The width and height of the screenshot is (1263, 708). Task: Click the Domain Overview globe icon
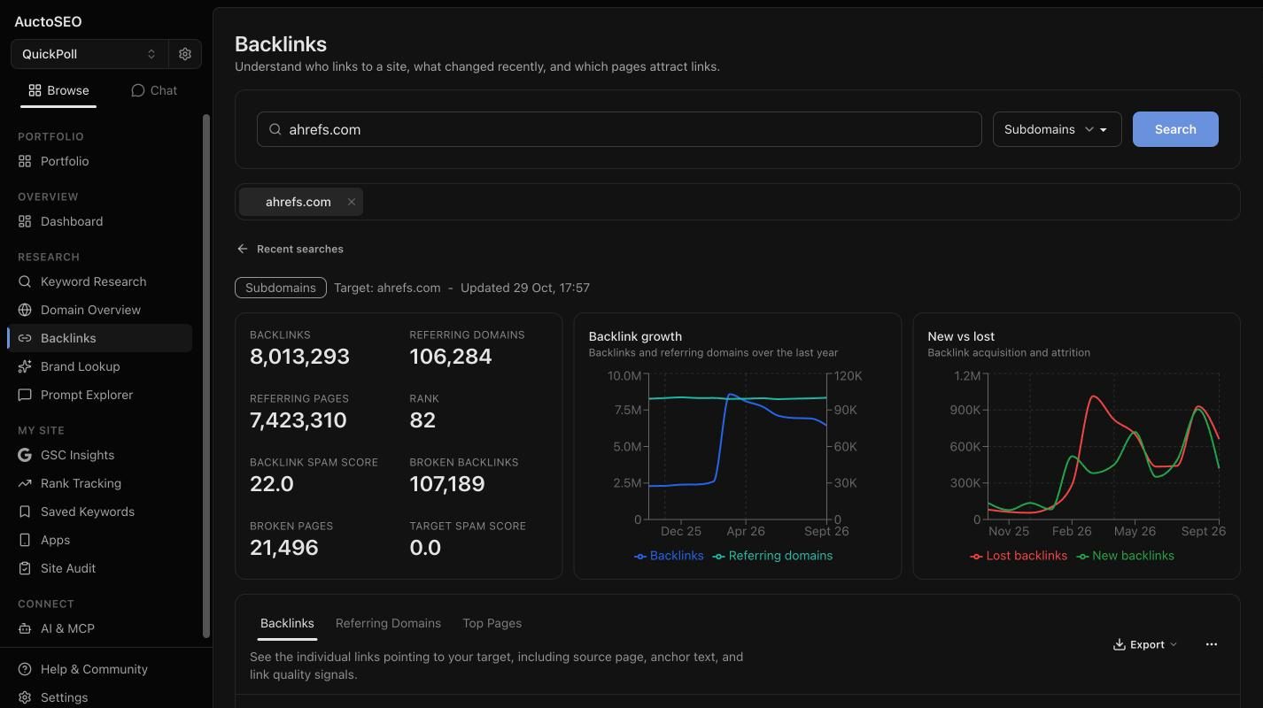(25, 310)
